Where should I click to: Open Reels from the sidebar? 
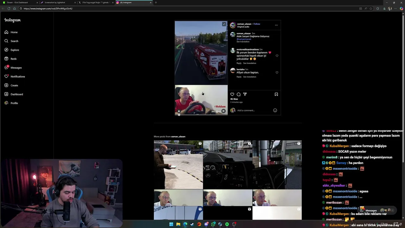point(10,59)
